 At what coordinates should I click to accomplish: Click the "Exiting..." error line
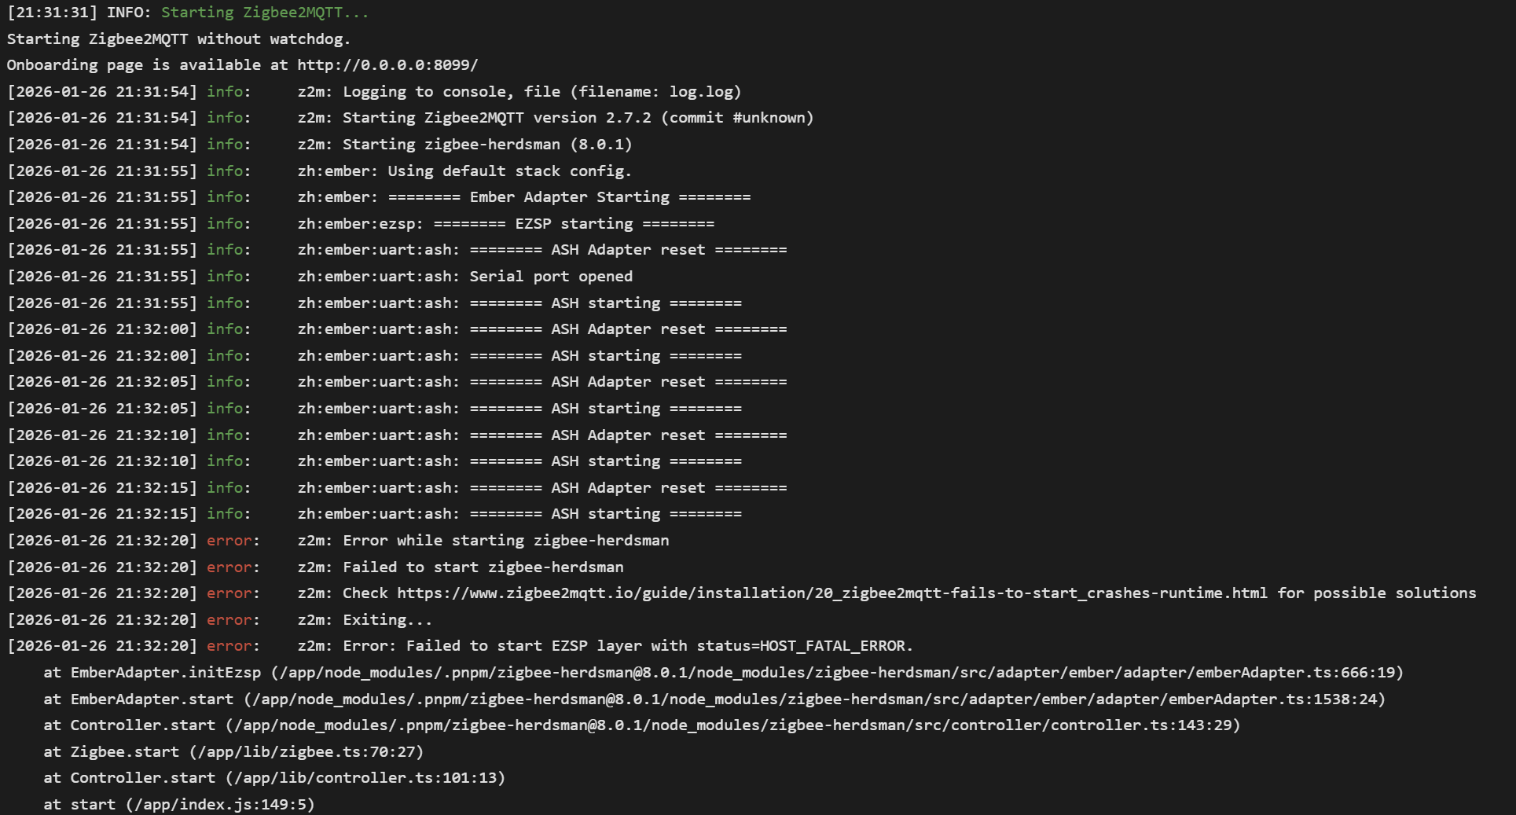[x=387, y=620]
